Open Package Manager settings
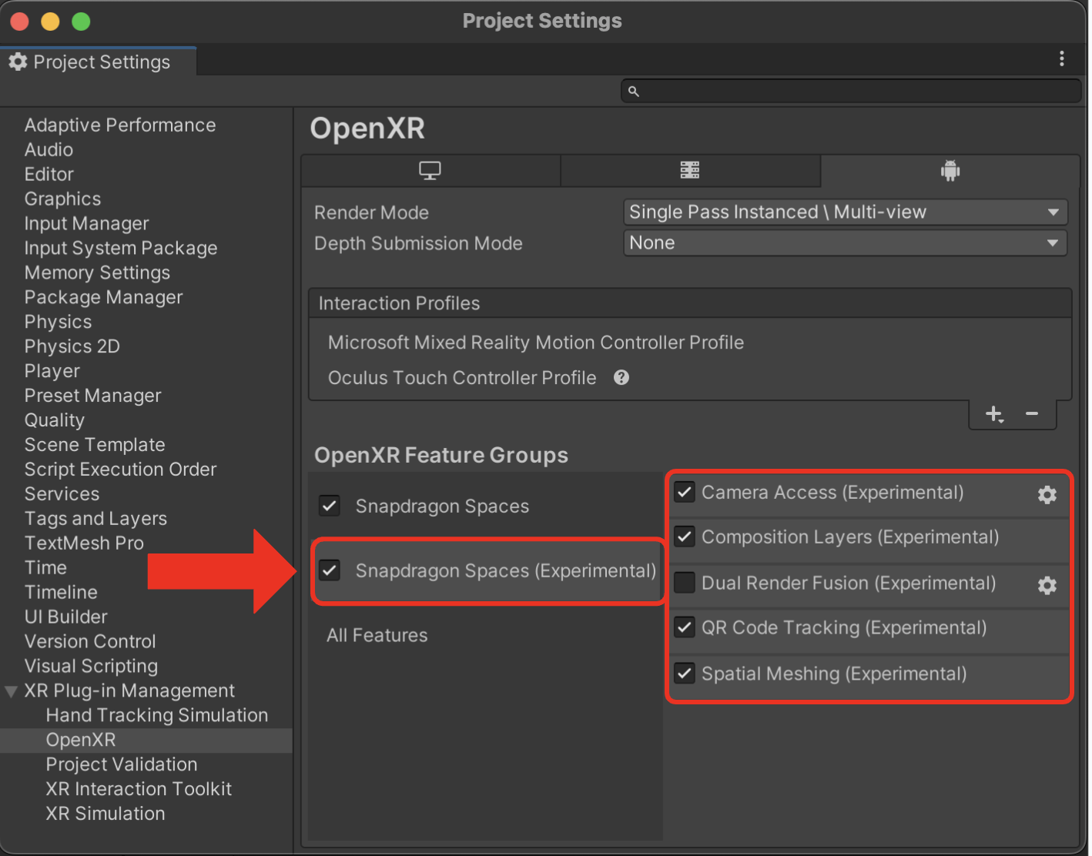Viewport: 1092px width, 856px height. pyautogui.click(x=103, y=297)
